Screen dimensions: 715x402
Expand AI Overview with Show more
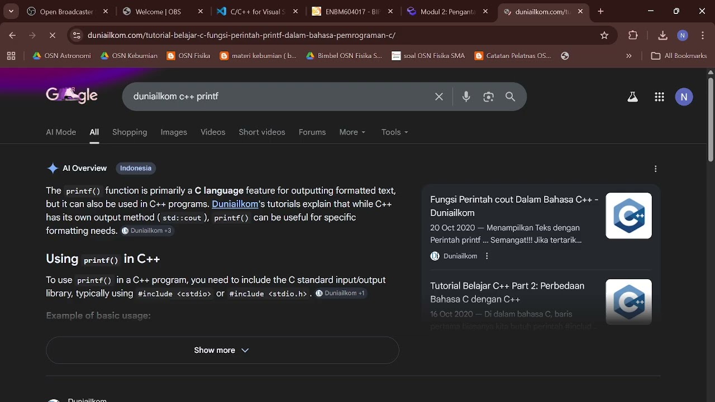point(222,350)
